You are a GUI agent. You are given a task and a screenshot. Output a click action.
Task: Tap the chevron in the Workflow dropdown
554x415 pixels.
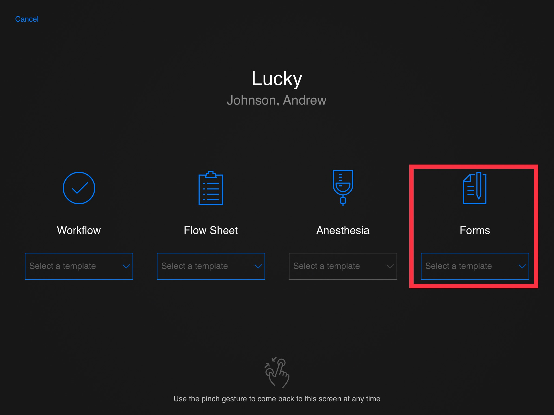(x=126, y=266)
